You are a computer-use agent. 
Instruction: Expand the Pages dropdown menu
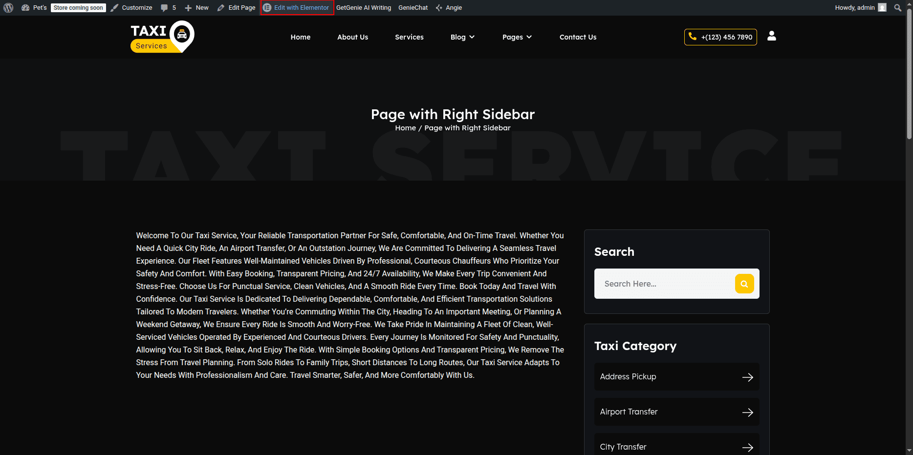pyautogui.click(x=517, y=37)
